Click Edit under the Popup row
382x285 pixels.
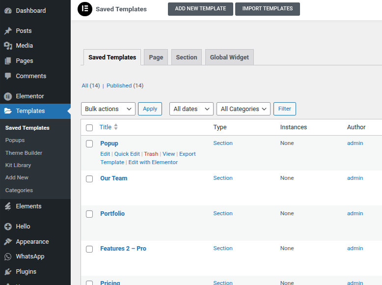[105, 154]
